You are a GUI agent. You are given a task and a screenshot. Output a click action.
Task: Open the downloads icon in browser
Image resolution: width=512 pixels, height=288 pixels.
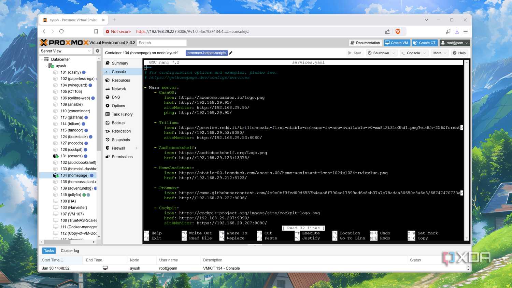457,31
